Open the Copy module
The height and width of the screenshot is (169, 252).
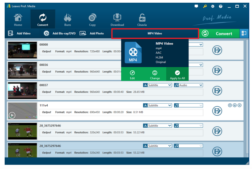pos(92,20)
